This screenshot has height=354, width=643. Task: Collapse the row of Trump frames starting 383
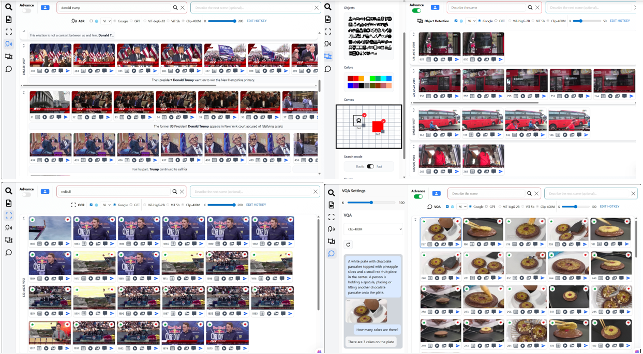click(23, 46)
